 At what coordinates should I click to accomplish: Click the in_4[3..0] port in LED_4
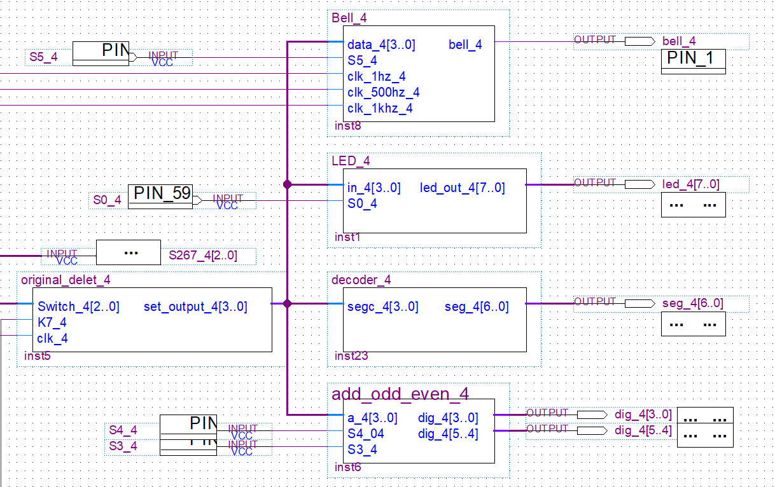pyautogui.click(x=374, y=188)
